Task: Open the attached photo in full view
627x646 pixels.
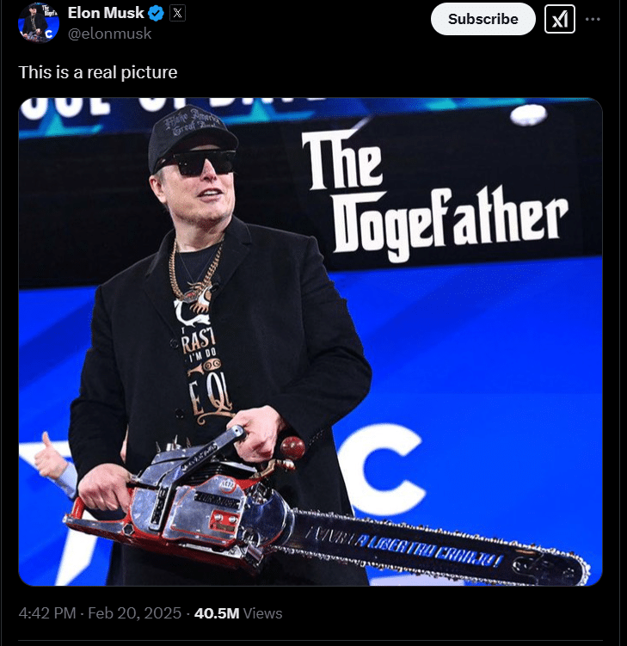Action: click(310, 341)
